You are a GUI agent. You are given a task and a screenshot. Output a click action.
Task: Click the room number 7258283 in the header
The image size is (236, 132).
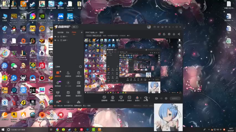point(122,35)
